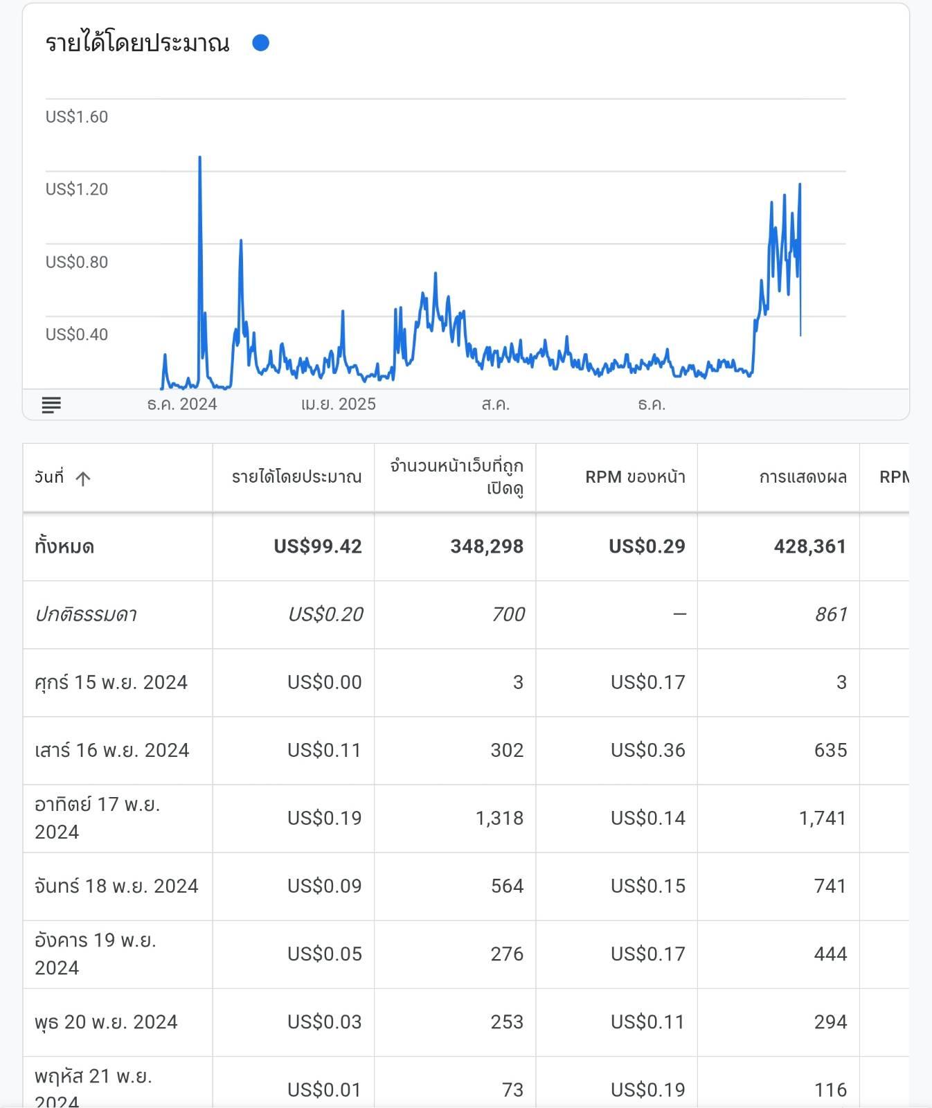
Task: Select the อาทิตย์ 17 พ.ย. 2024 date row
Action: pyautogui.click(x=98, y=819)
